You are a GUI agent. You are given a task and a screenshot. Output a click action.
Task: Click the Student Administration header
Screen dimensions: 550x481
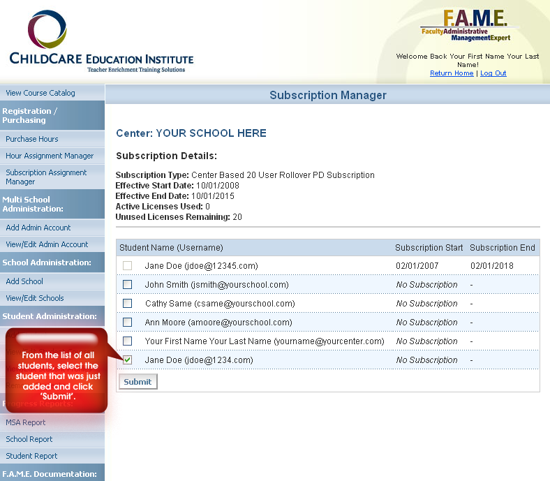coord(52,316)
